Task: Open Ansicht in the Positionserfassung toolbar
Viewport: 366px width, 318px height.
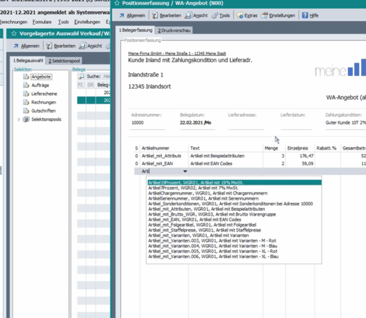Action: click(x=196, y=15)
